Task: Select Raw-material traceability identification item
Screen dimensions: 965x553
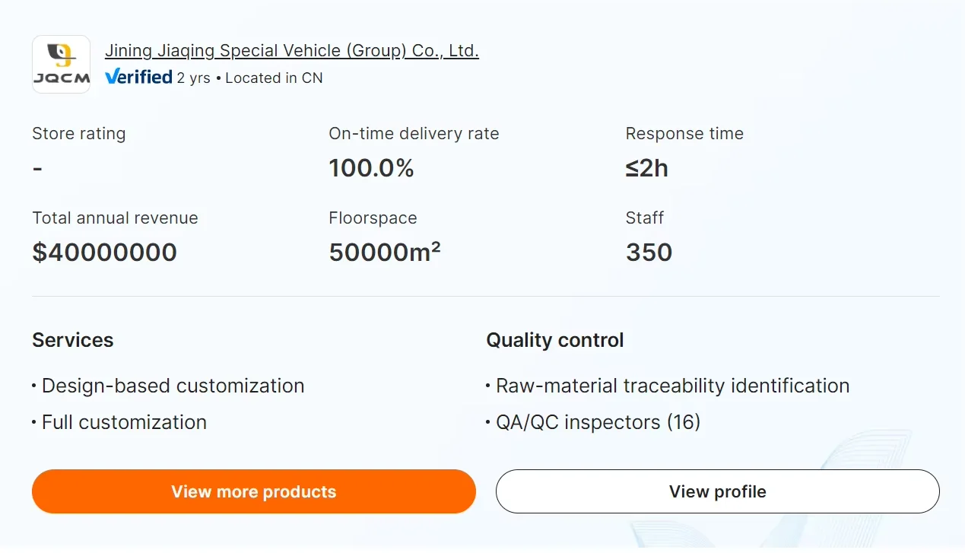Action: [x=672, y=386]
